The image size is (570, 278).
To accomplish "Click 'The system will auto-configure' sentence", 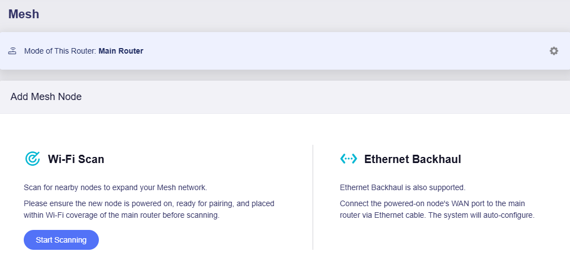I will (x=481, y=215).
